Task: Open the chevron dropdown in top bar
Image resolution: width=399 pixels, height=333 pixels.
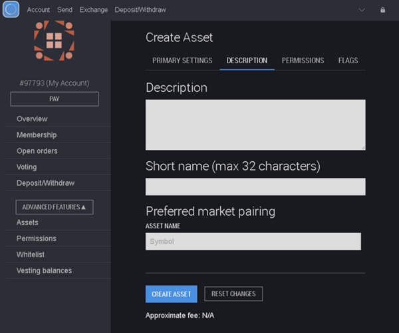Action: click(x=362, y=10)
